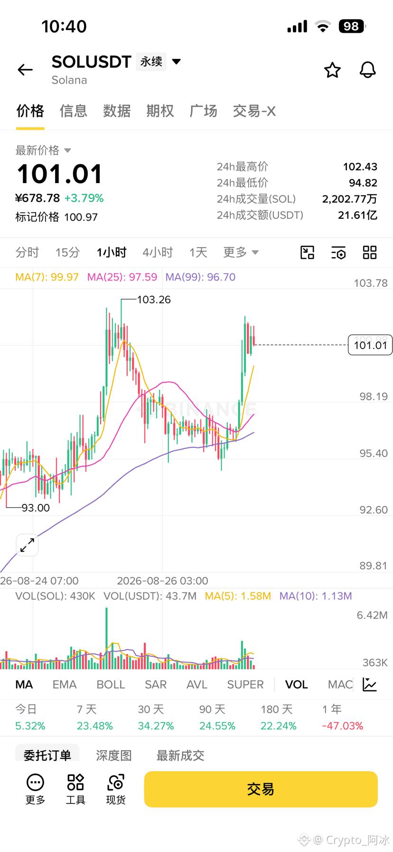This screenshot has width=393, height=852.
Task: Tap the volume MA(5): 1.58M label
Action: [238, 596]
